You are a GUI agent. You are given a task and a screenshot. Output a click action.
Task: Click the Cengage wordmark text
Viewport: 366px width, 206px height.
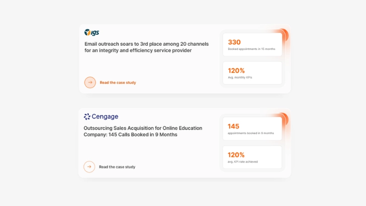(x=105, y=117)
